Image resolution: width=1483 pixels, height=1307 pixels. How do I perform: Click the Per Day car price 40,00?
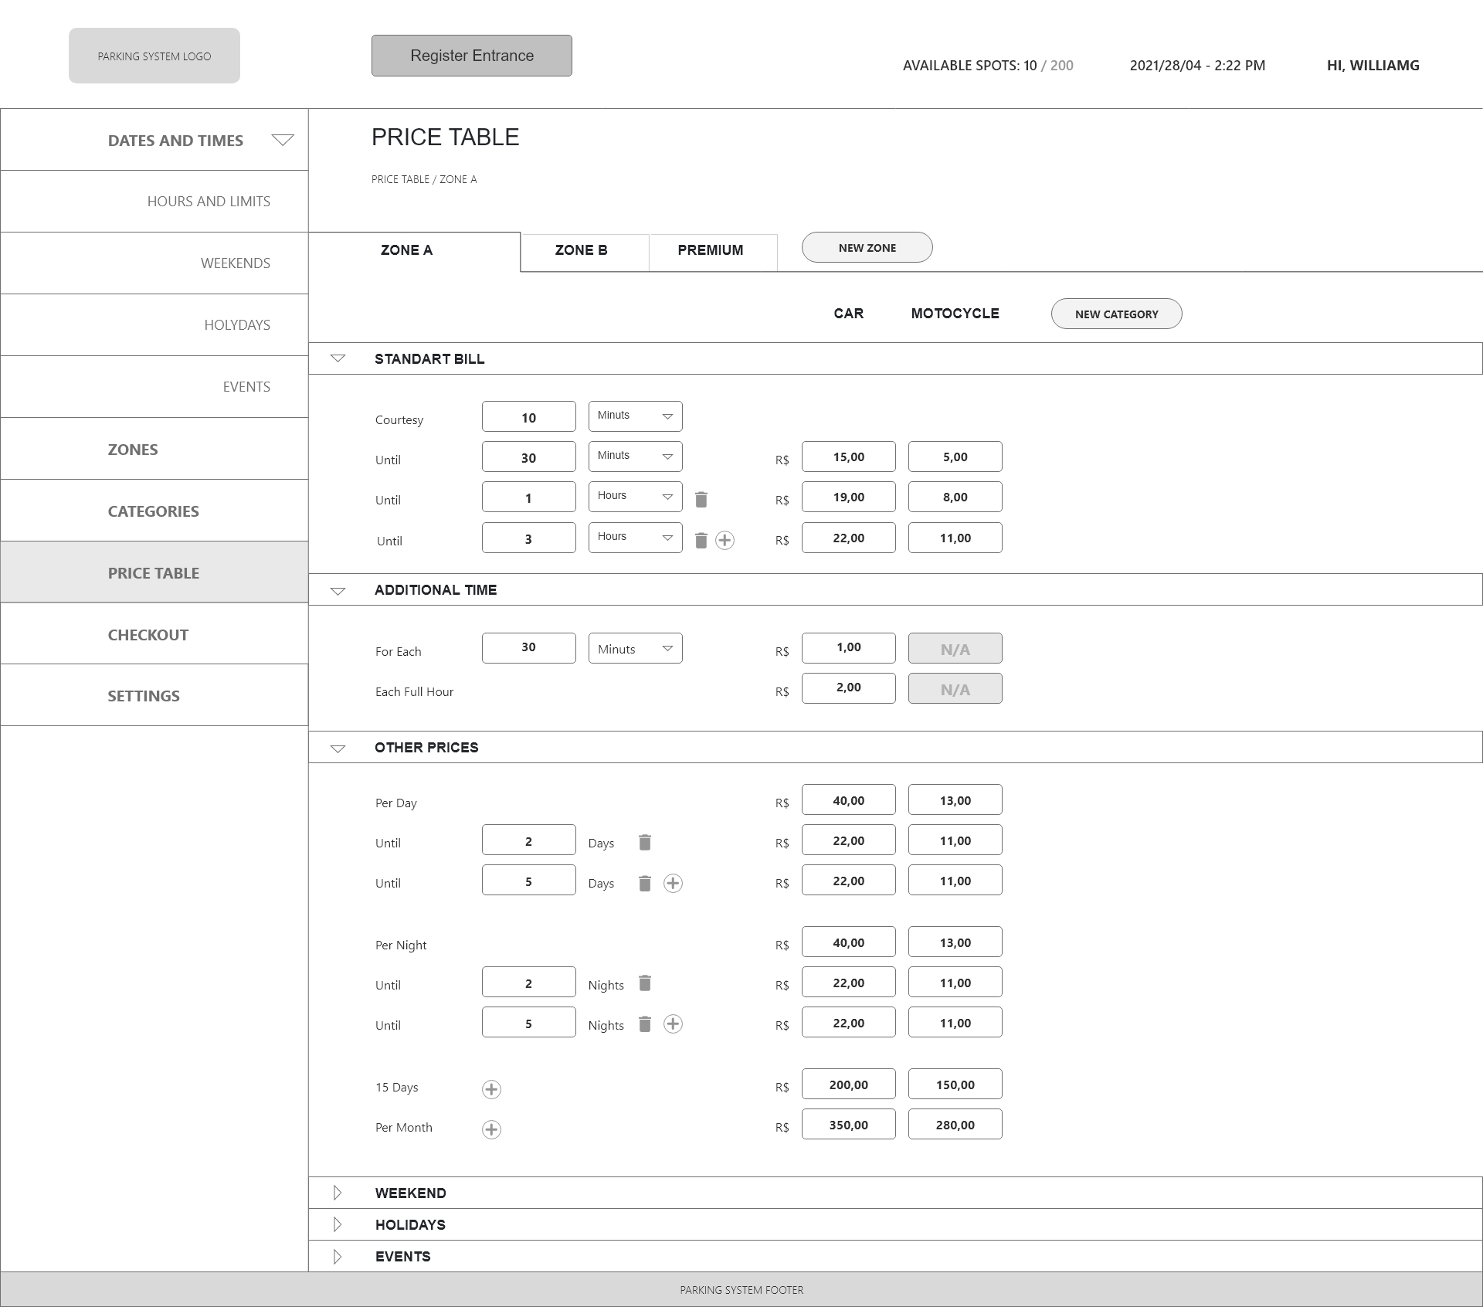tap(849, 799)
